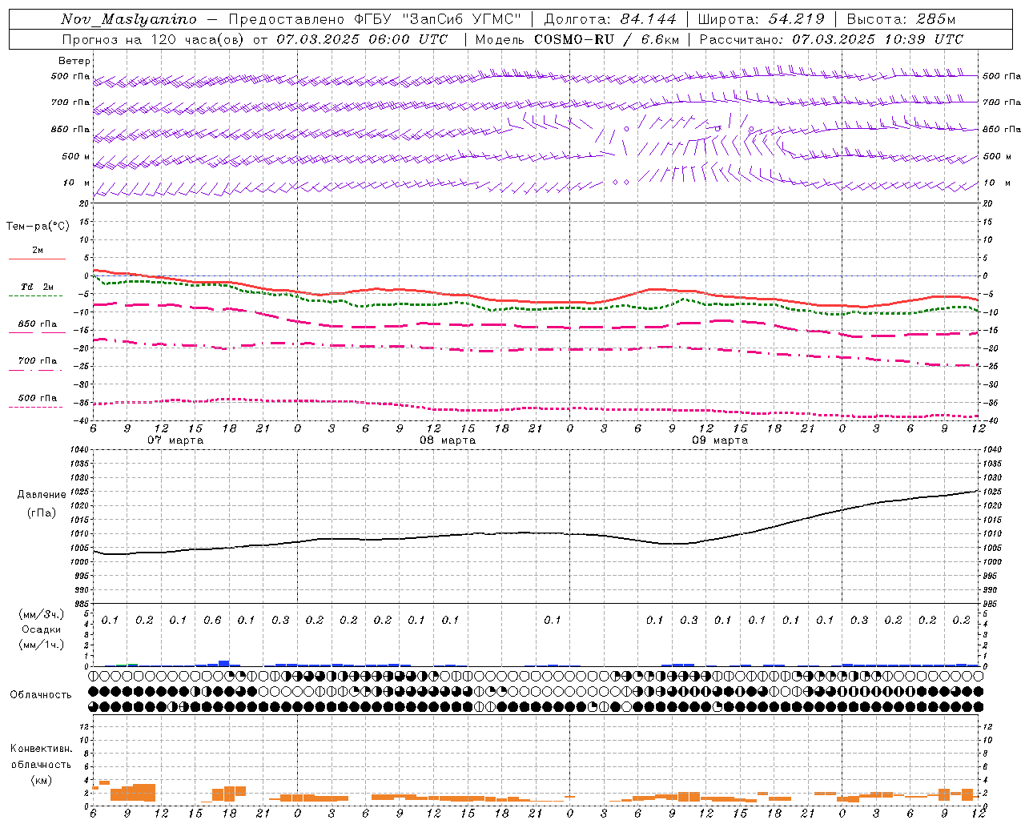
Task: Click the "Тем-ра(°C)" temperature panel label
Action: (x=38, y=227)
